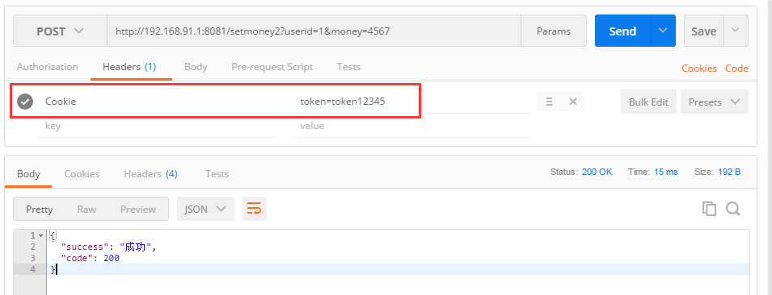Open the request Body tab

click(x=196, y=67)
